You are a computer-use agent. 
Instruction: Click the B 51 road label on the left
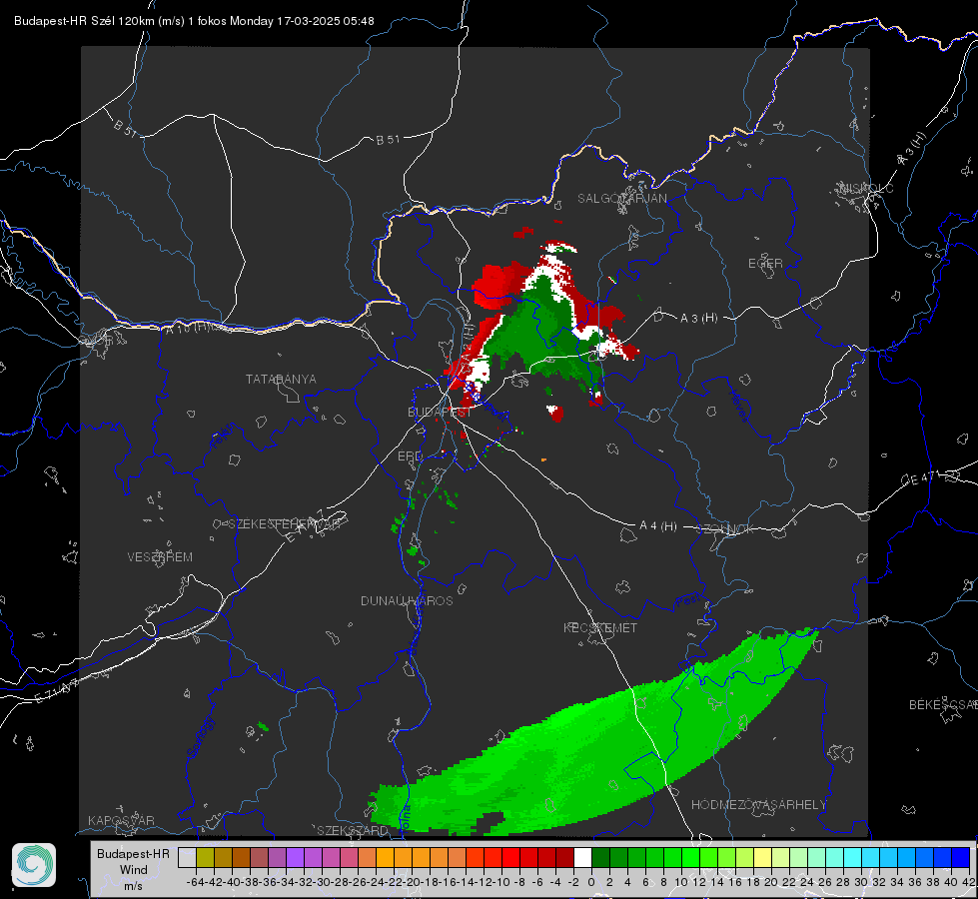click(125, 128)
